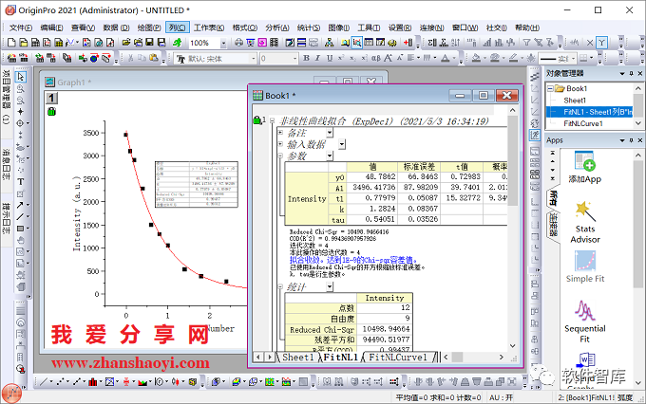Click the New Matrix toolbar icon
This screenshot has height=404, width=646.
pyautogui.click(x=59, y=43)
